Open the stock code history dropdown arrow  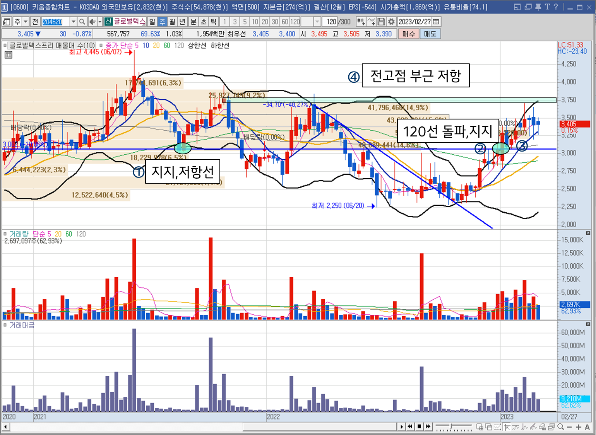pos(73,22)
